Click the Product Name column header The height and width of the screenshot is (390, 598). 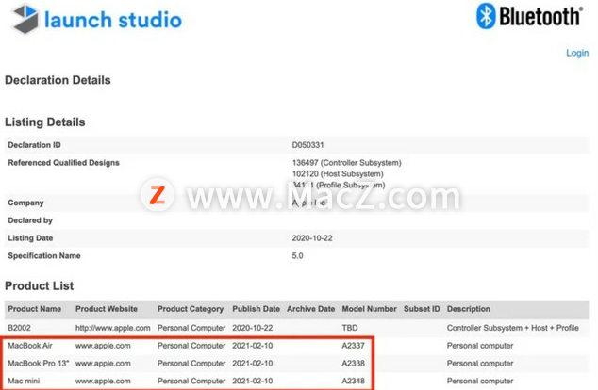click(35, 309)
